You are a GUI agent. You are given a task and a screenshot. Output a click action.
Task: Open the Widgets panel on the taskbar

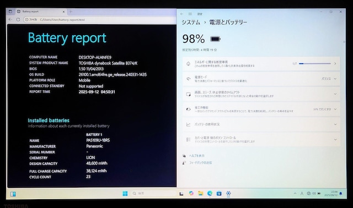pyautogui.click(x=13, y=194)
